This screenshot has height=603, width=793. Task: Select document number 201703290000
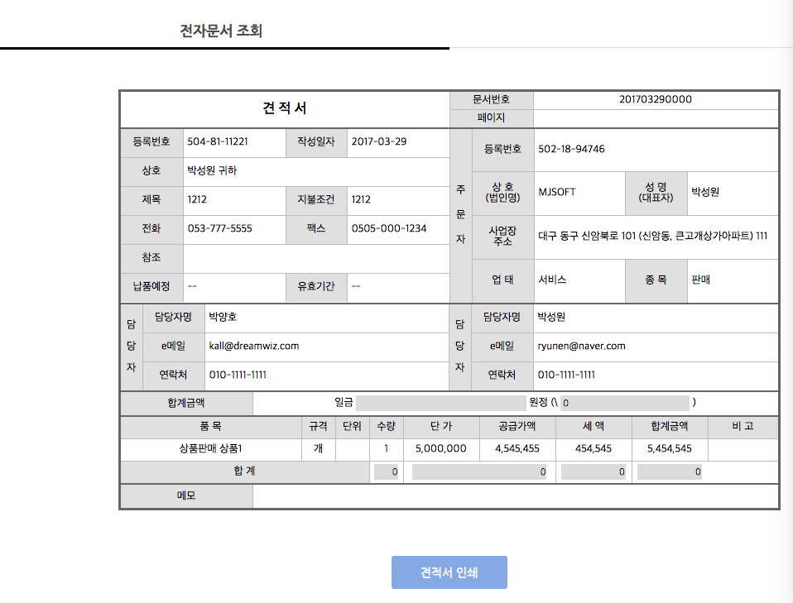pos(656,99)
